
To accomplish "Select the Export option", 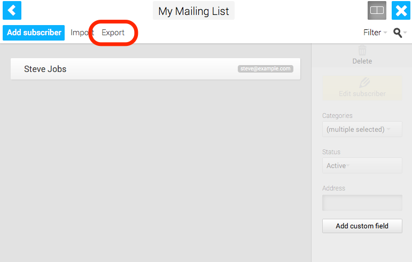I will tap(113, 33).
